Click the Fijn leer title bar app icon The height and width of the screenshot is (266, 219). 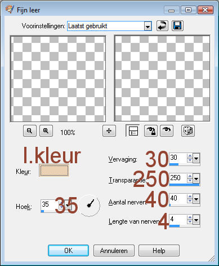[10, 9]
